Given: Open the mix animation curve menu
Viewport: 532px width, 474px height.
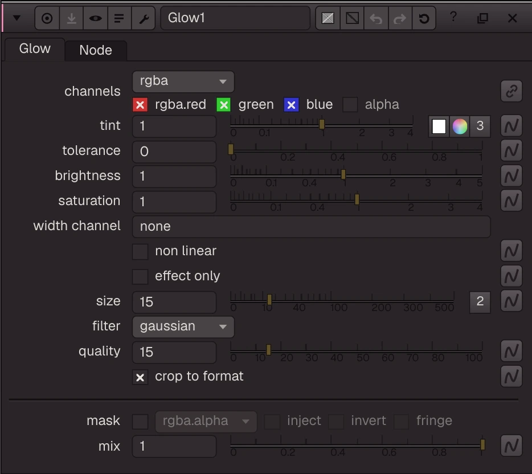Looking at the screenshot, I should coord(511,446).
